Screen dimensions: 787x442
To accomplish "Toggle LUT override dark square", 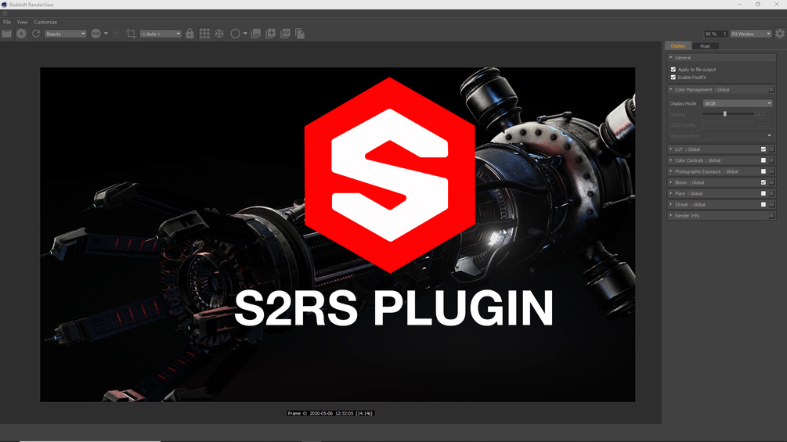I will tap(772, 149).
